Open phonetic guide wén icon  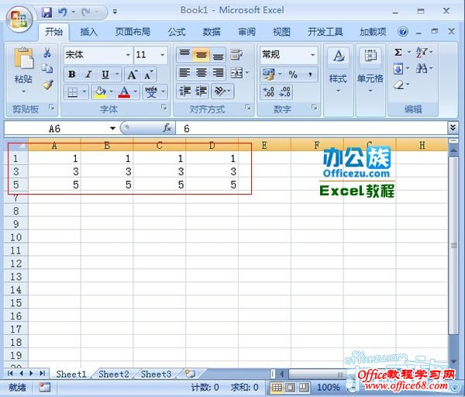pyautogui.click(x=151, y=92)
